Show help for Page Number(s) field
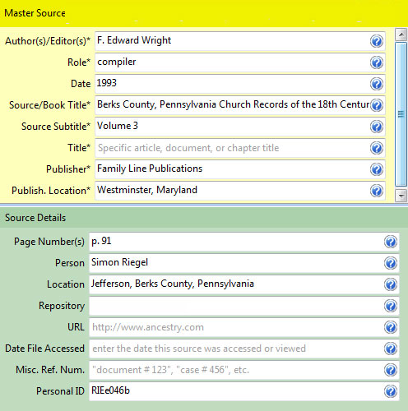Viewport: 408px width, 411px height. [x=391, y=242]
